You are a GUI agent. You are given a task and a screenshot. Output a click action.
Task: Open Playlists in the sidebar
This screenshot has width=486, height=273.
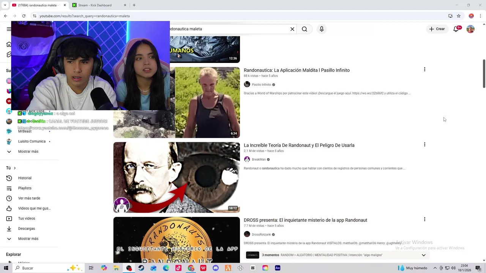click(25, 188)
